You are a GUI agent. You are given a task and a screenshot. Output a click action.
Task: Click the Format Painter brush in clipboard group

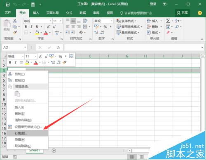pos(15,32)
